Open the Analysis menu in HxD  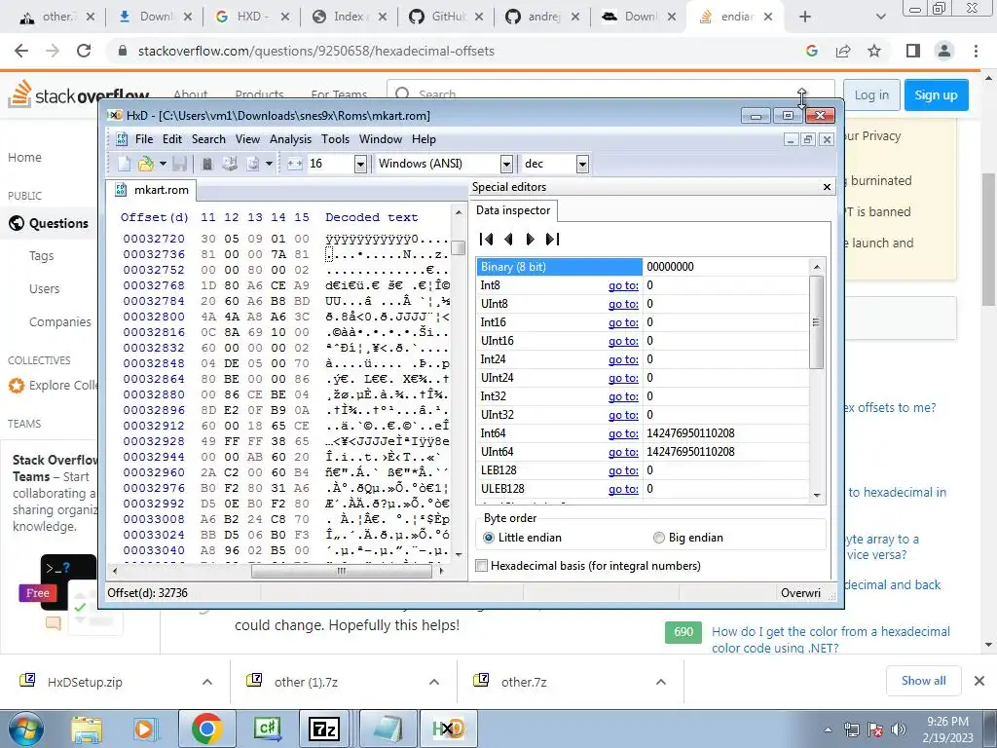point(290,139)
